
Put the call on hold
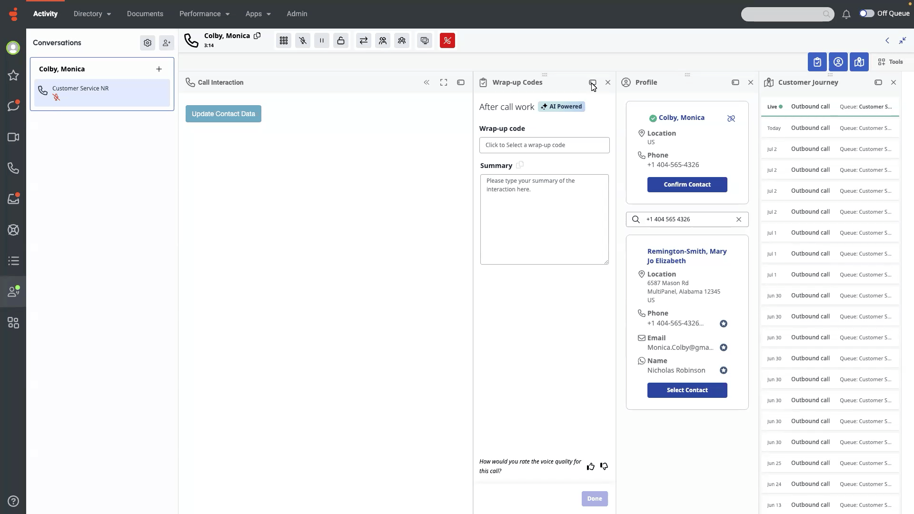point(322,41)
